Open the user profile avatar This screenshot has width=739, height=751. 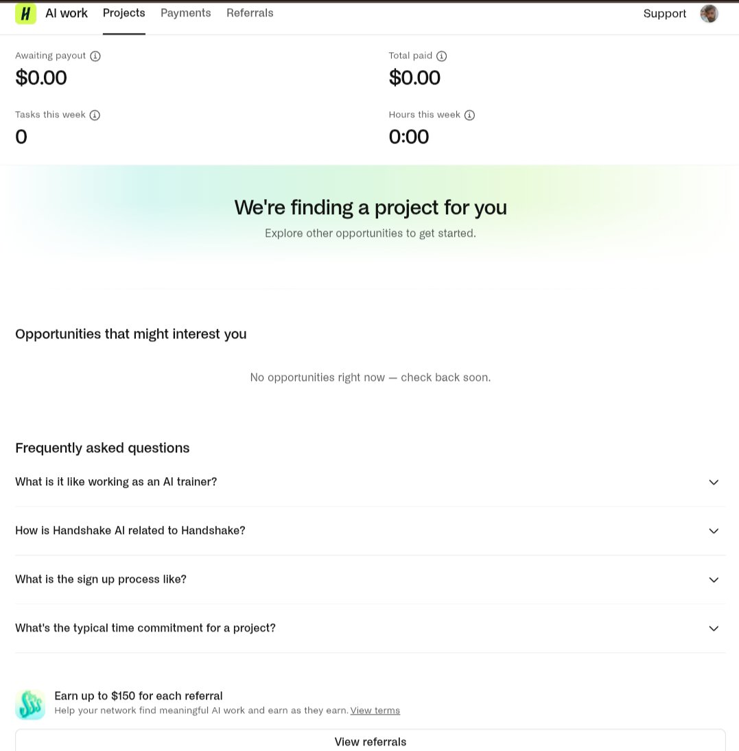[x=709, y=14]
